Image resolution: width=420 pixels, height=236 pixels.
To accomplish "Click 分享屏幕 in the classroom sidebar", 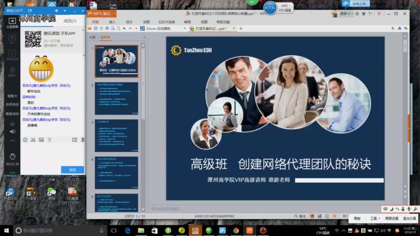I will (x=12, y=23).
